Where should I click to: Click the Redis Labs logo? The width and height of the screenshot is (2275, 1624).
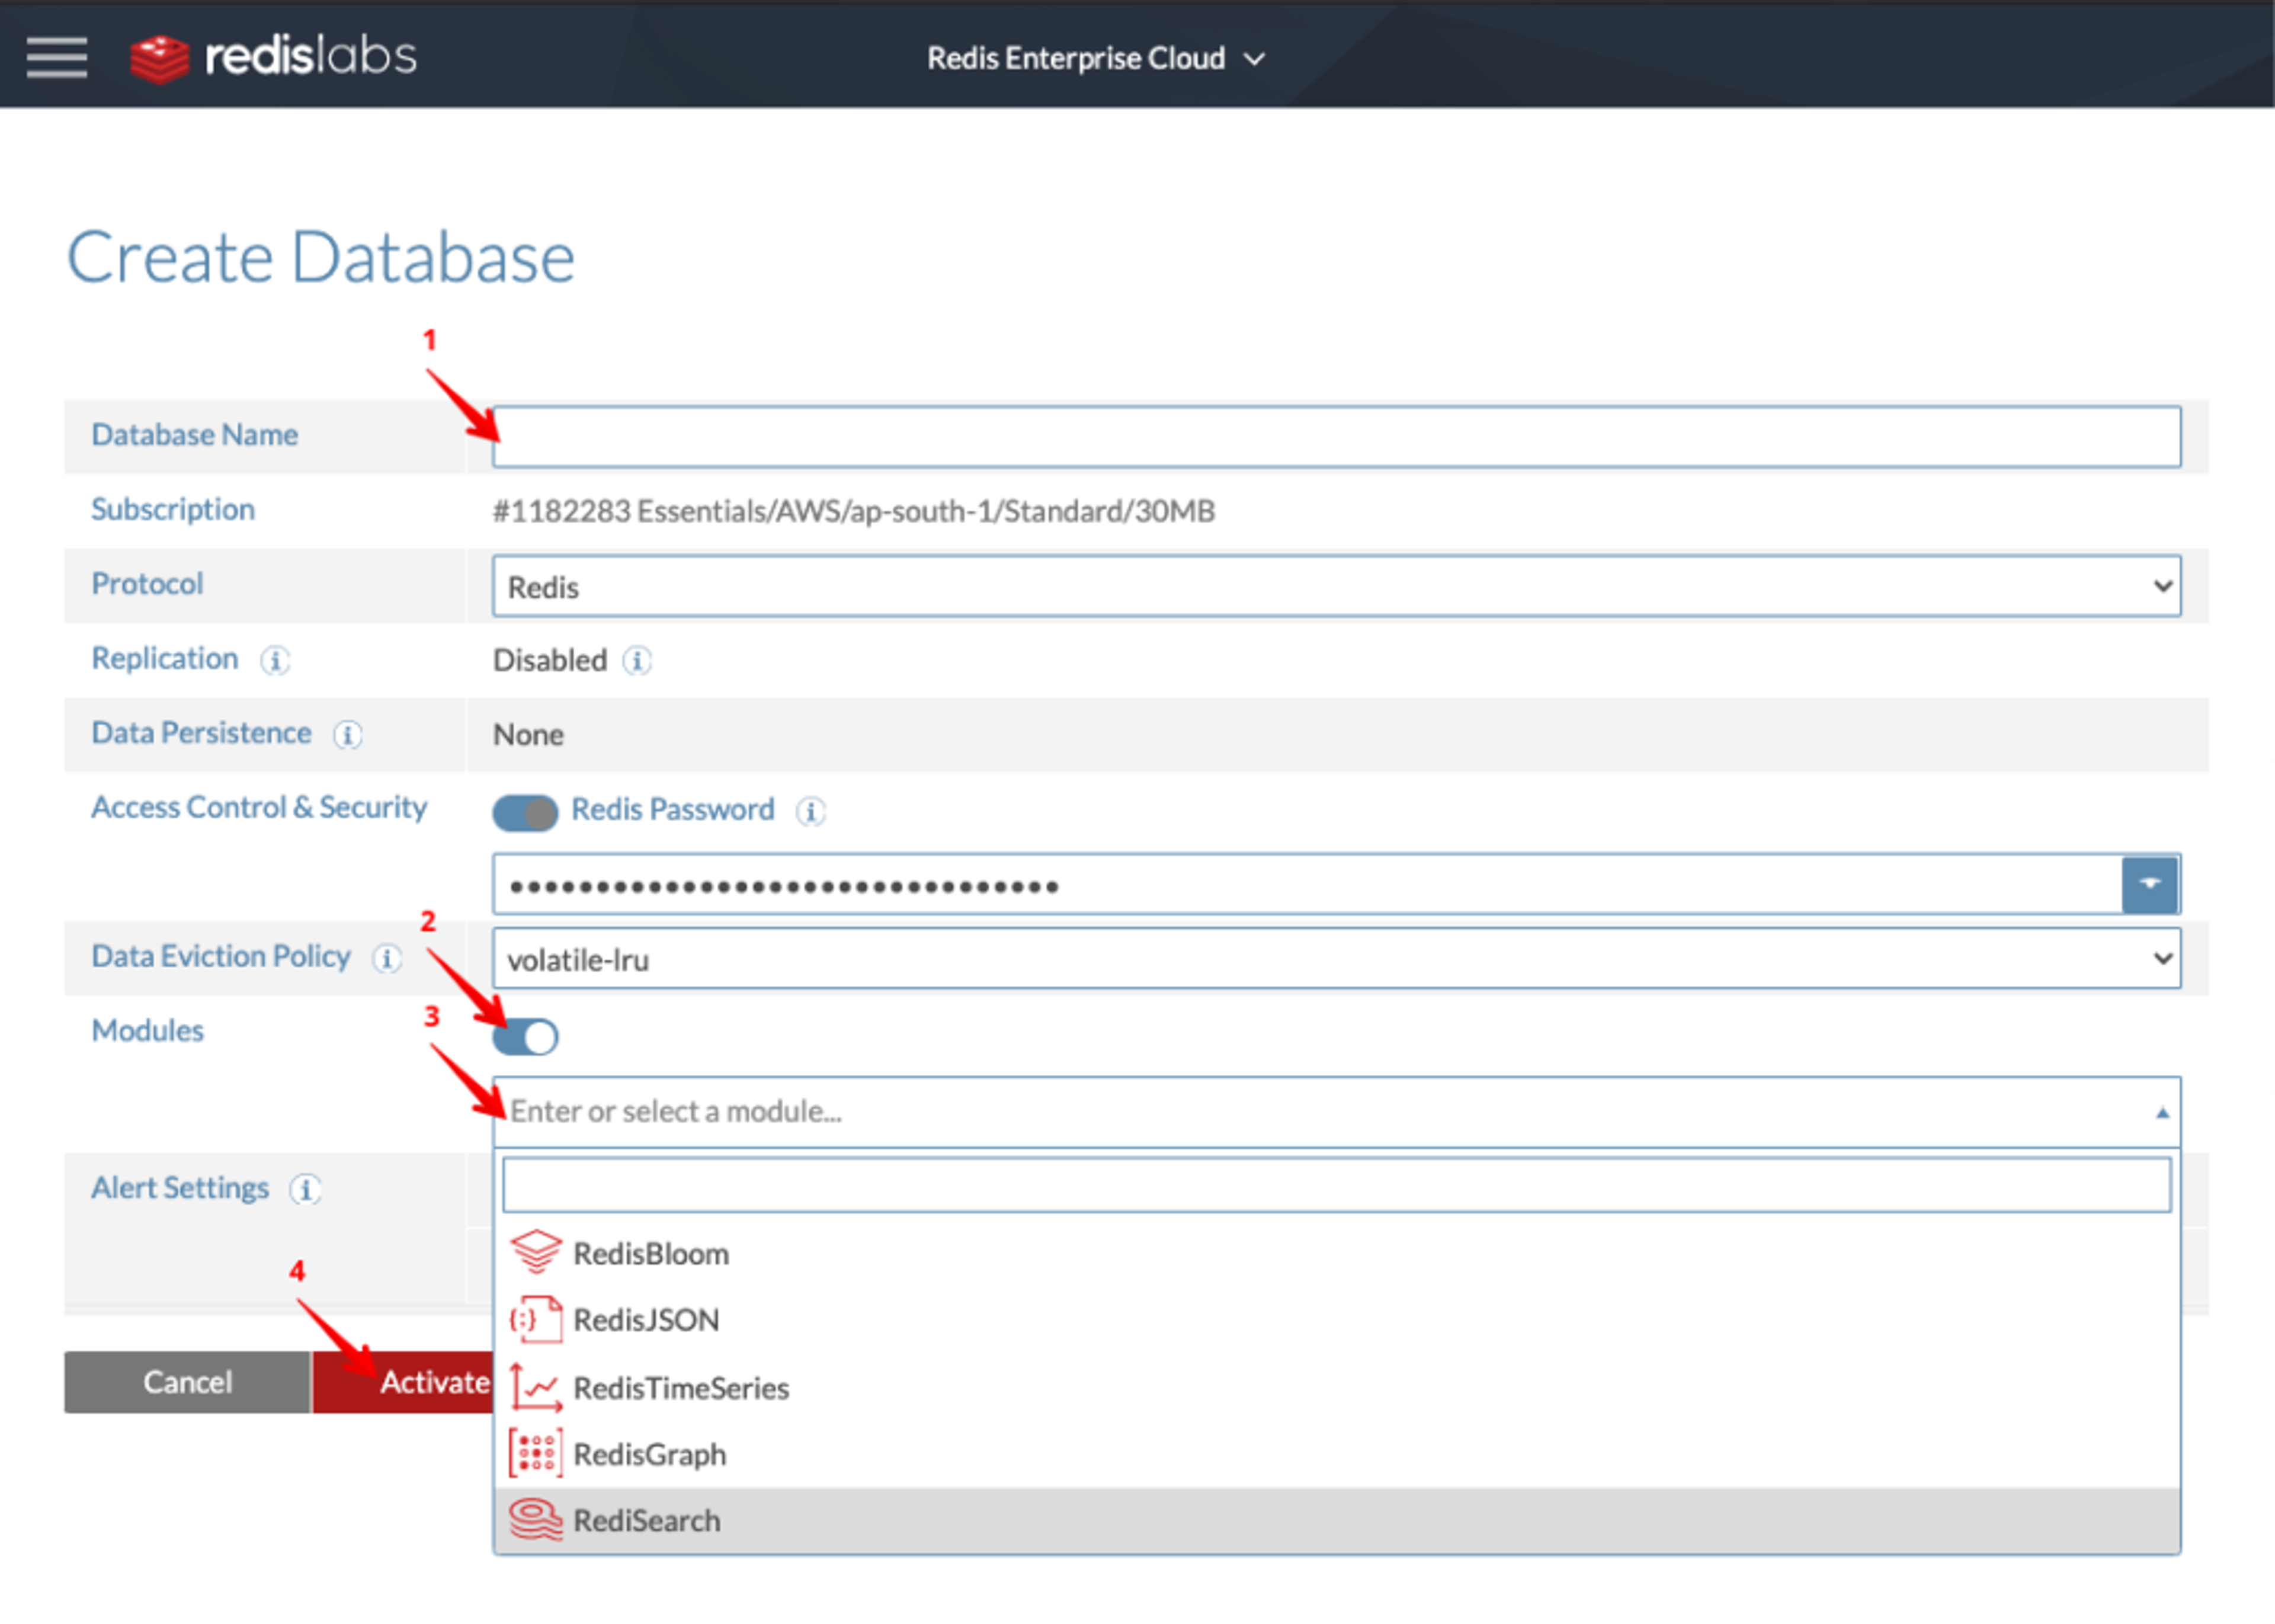273,57
